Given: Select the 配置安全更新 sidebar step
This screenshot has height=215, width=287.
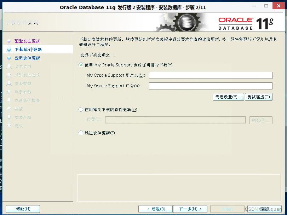Looking at the screenshot, I should pos(28,41).
